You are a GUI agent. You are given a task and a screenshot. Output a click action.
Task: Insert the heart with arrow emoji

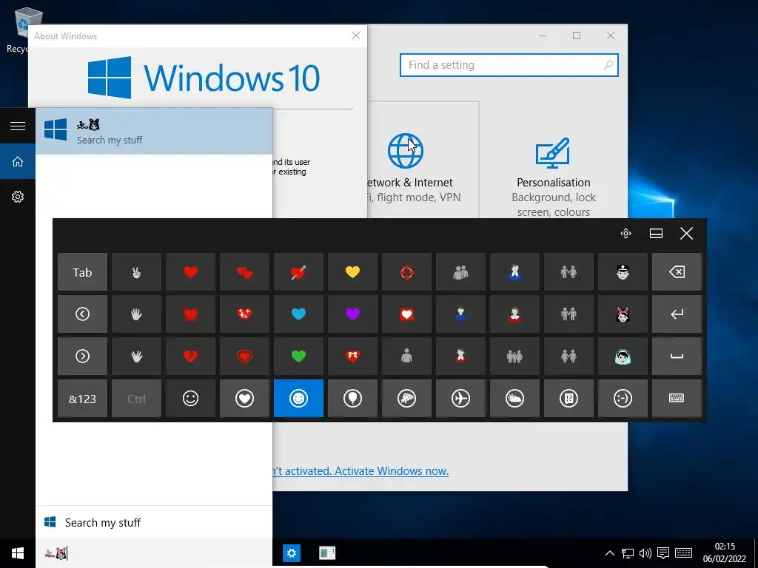298,272
